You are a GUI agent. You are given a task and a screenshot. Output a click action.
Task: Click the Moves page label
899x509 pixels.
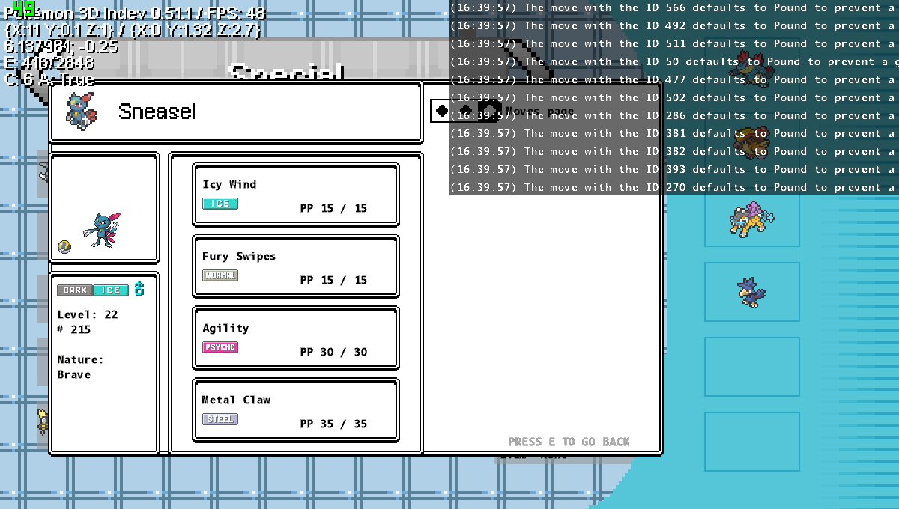539,112
